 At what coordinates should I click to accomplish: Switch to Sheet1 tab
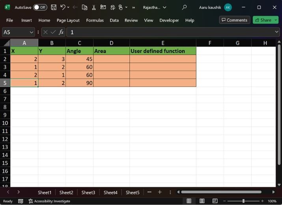pyautogui.click(x=45, y=192)
